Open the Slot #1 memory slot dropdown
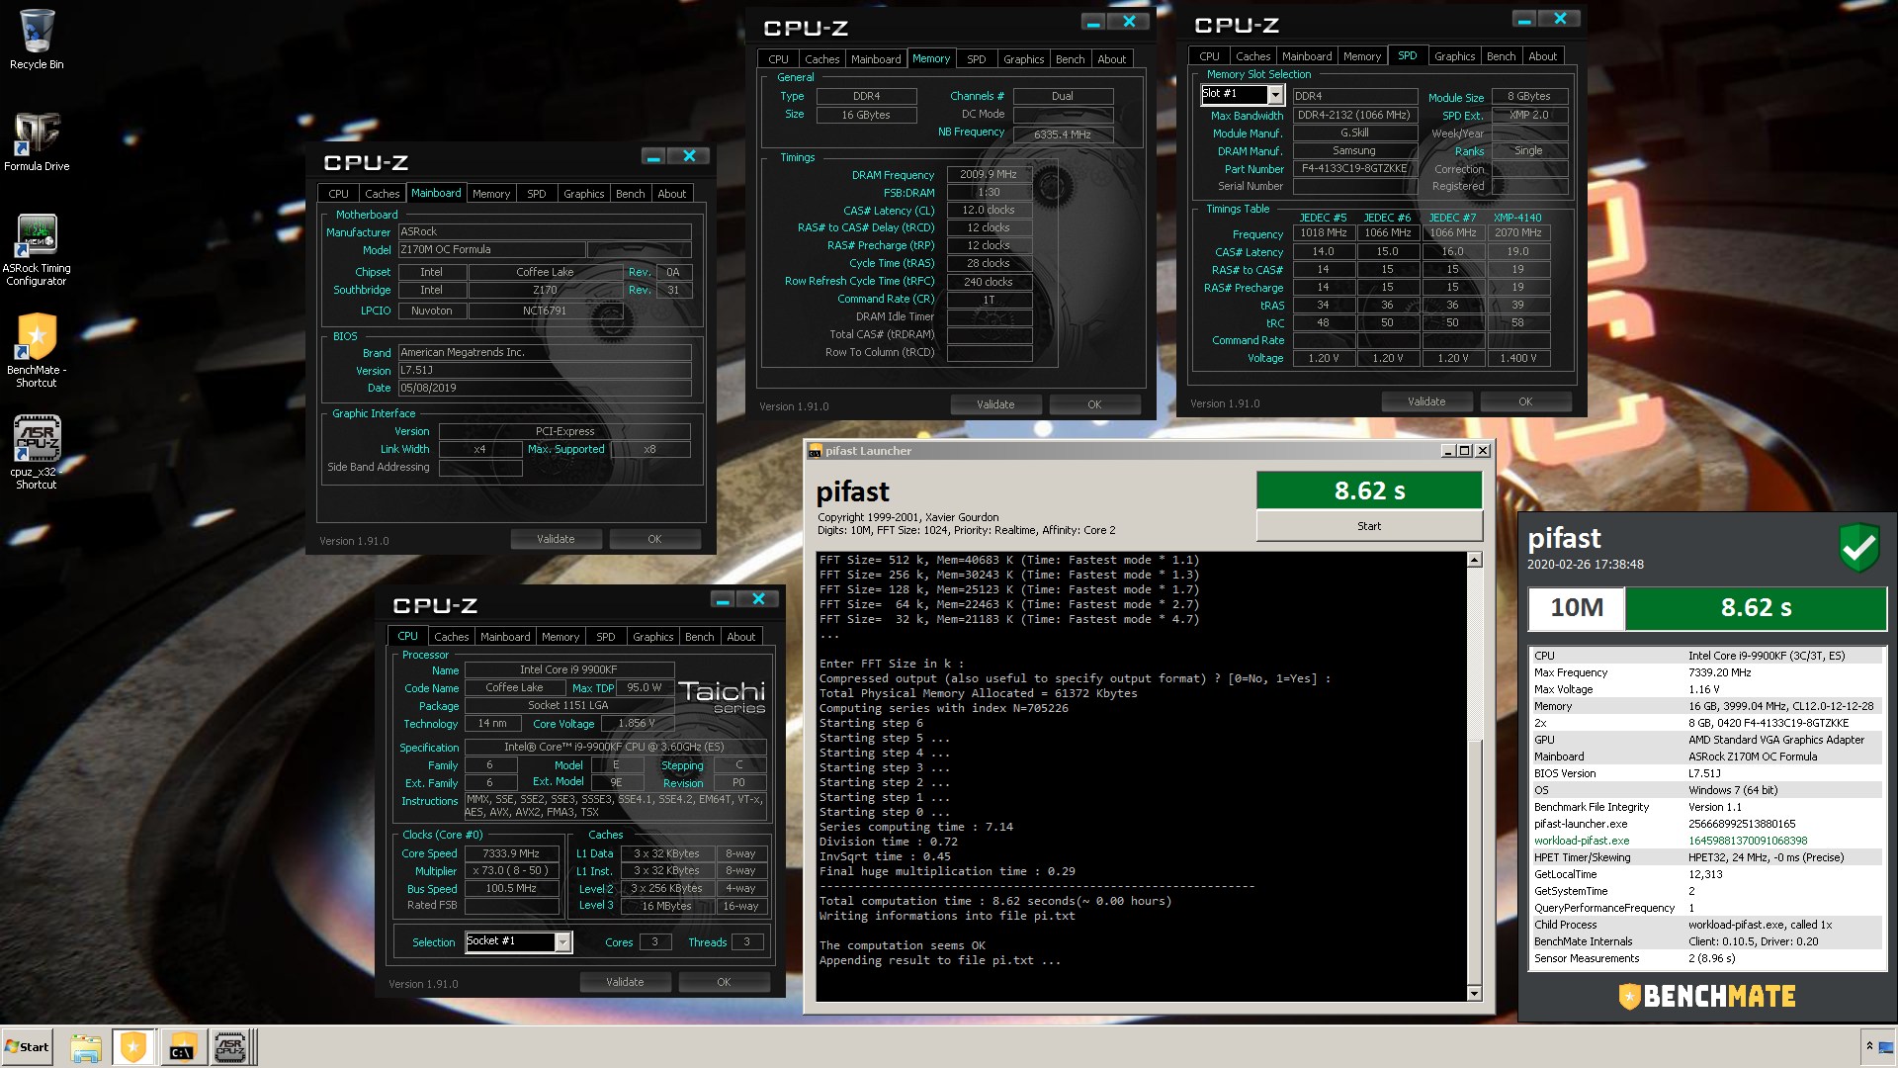 click(1275, 95)
